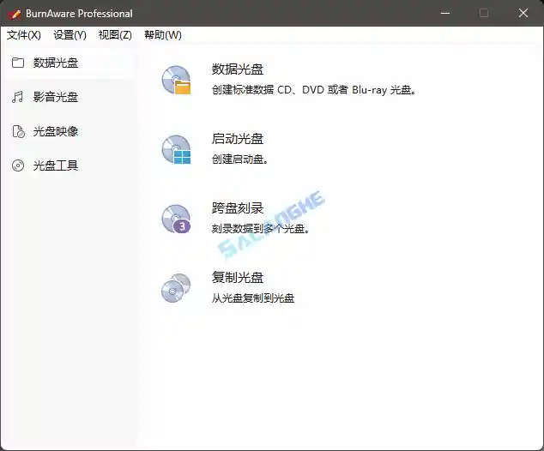Screen dimensions: 544x451
Task: Switch to the 光盘工具 sidebar category
Action: [56, 165]
